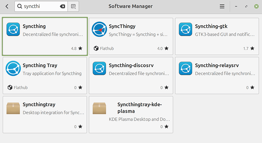Click in the search field containing "syncthi"
This screenshot has width=262, height=143.
[x=41, y=6]
